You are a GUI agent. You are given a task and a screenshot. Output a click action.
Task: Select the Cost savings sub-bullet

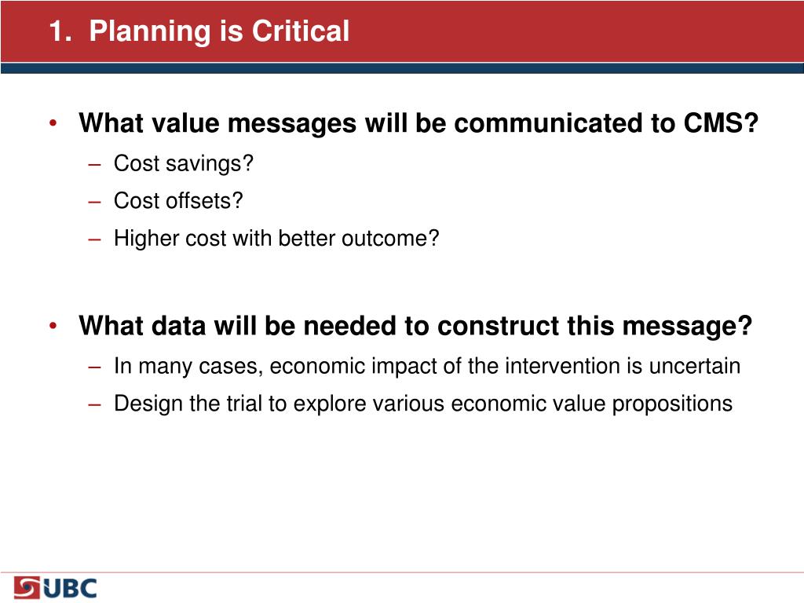(184, 163)
